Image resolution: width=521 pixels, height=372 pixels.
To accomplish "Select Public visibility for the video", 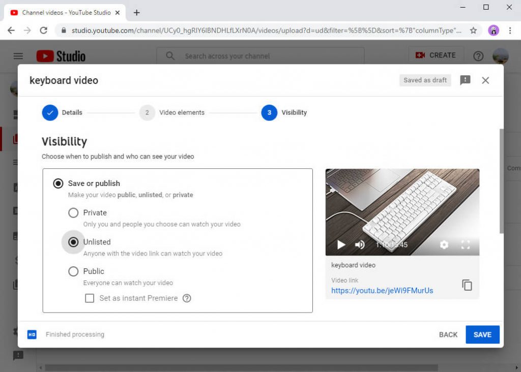I will 73,271.
